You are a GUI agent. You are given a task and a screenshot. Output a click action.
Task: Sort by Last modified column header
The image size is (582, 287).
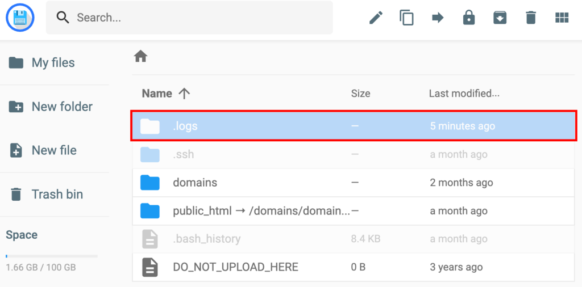click(x=464, y=94)
